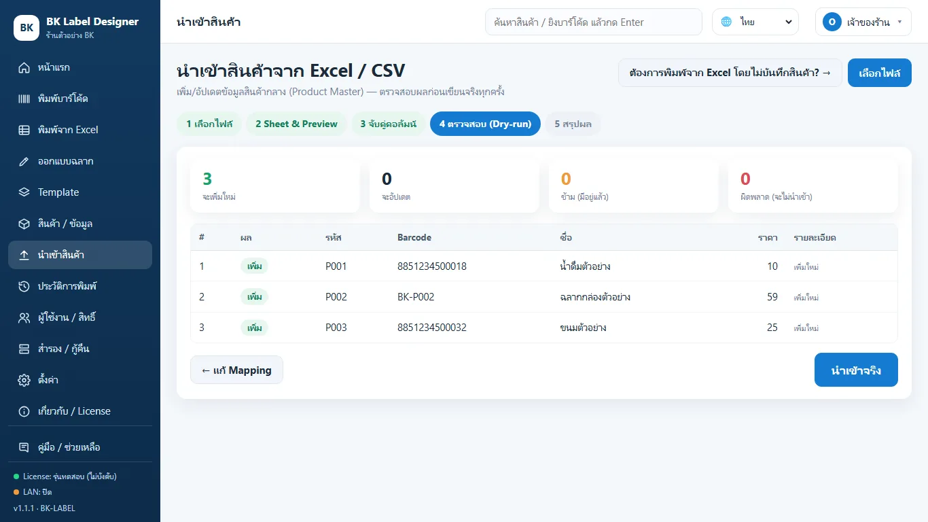
Task: Click the help icon for คู่มือ / ช่วยเหลือ
Action: [x=24, y=448]
